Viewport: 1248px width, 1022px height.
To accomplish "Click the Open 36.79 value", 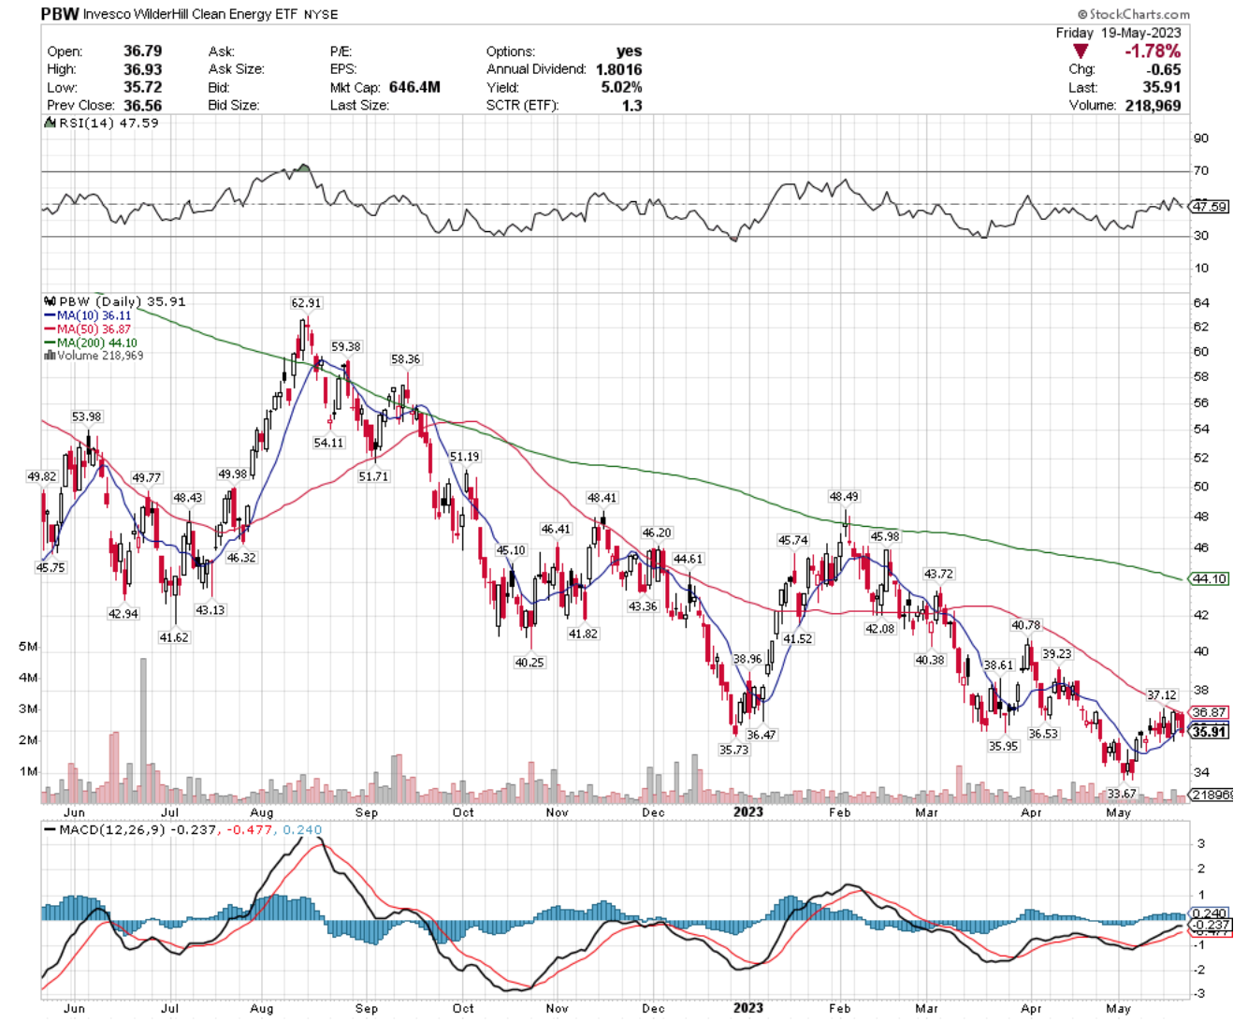I will (142, 51).
